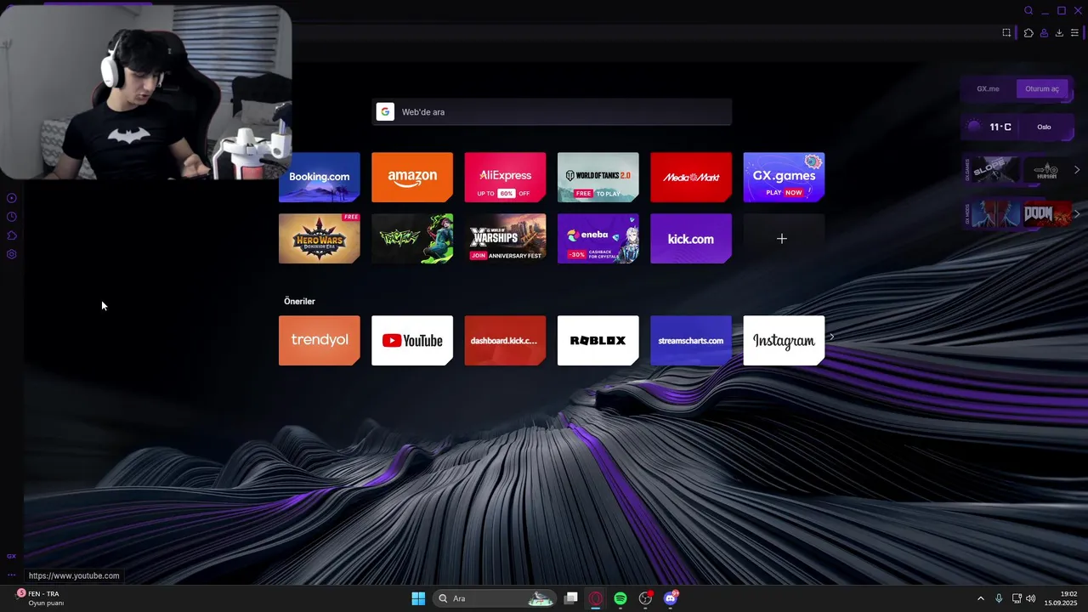Open the first GX Mods thumbnail
1088x612 pixels.
(995, 213)
